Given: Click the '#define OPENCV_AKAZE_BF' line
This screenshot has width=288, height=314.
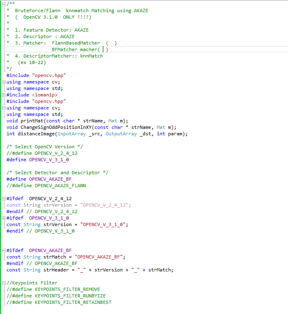Looking at the screenshot, I should [39, 179].
